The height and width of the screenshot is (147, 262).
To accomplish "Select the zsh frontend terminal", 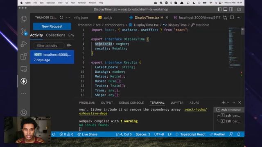I will [x=228, y=110].
